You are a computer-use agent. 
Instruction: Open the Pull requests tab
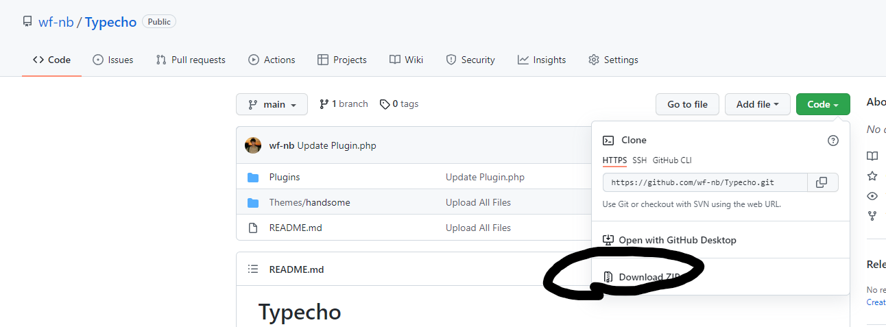tap(191, 60)
